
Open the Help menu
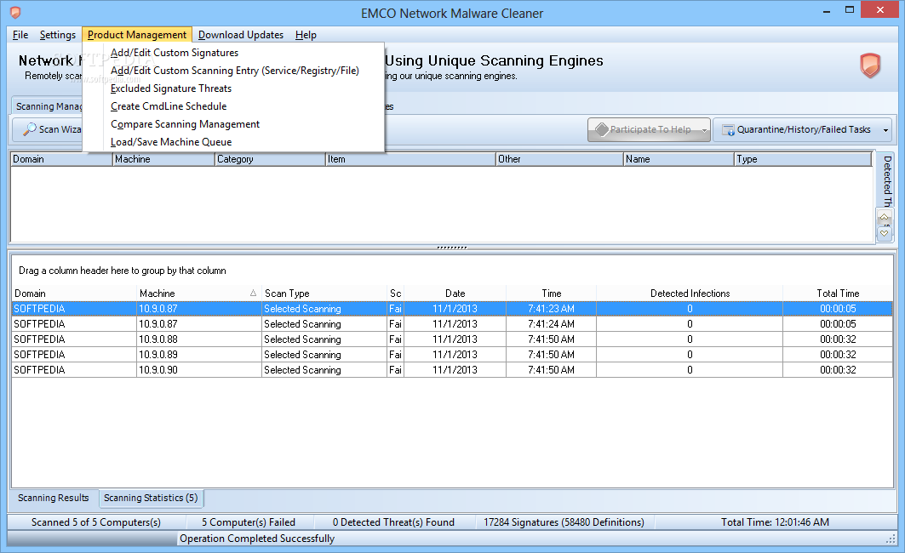click(x=306, y=35)
